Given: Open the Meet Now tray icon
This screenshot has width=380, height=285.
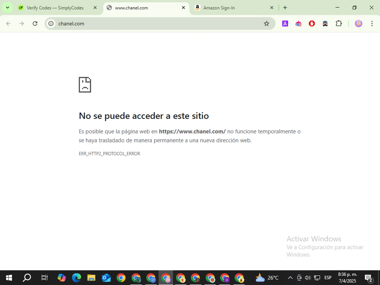Looking at the screenshot, I should point(299,278).
